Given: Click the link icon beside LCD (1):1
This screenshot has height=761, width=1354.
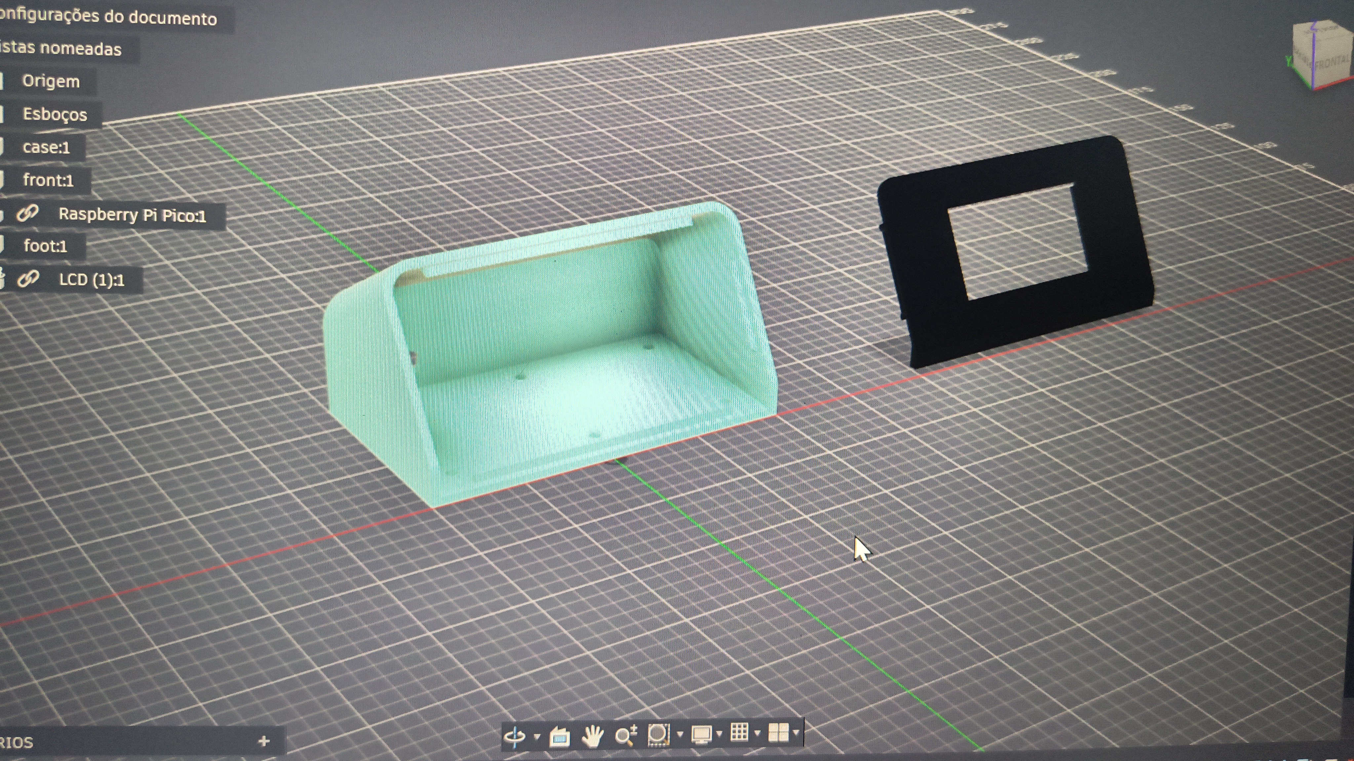Looking at the screenshot, I should point(28,278).
